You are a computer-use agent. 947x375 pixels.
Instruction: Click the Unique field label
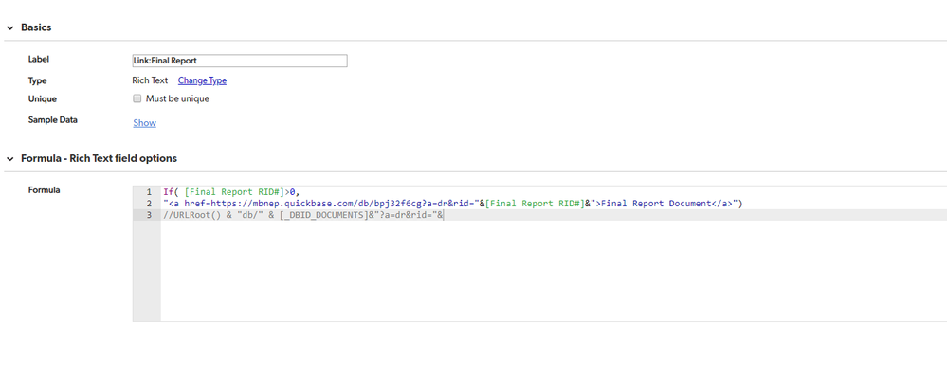pos(43,98)
